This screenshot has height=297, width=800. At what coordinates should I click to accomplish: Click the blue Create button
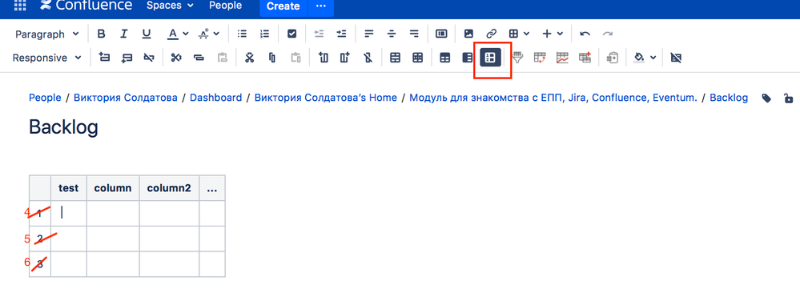point(283,6)
